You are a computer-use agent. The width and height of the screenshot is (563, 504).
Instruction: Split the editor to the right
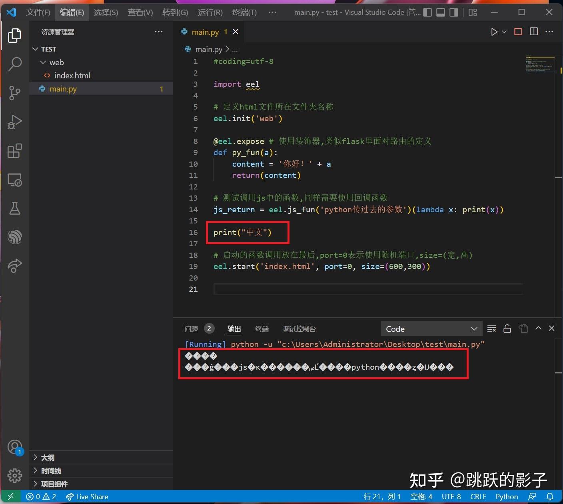point(534,32)
